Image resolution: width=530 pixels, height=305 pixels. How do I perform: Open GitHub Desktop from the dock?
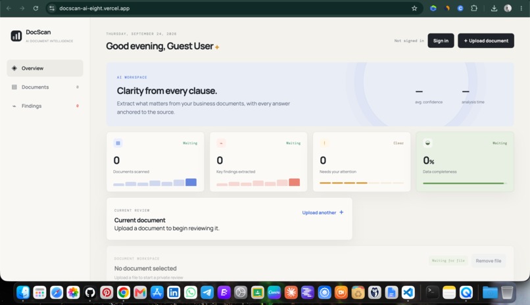click(x=90, y=293)
